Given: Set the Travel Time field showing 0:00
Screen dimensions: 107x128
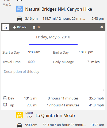Looking at the screenshot, I should (x=31, y=62).
